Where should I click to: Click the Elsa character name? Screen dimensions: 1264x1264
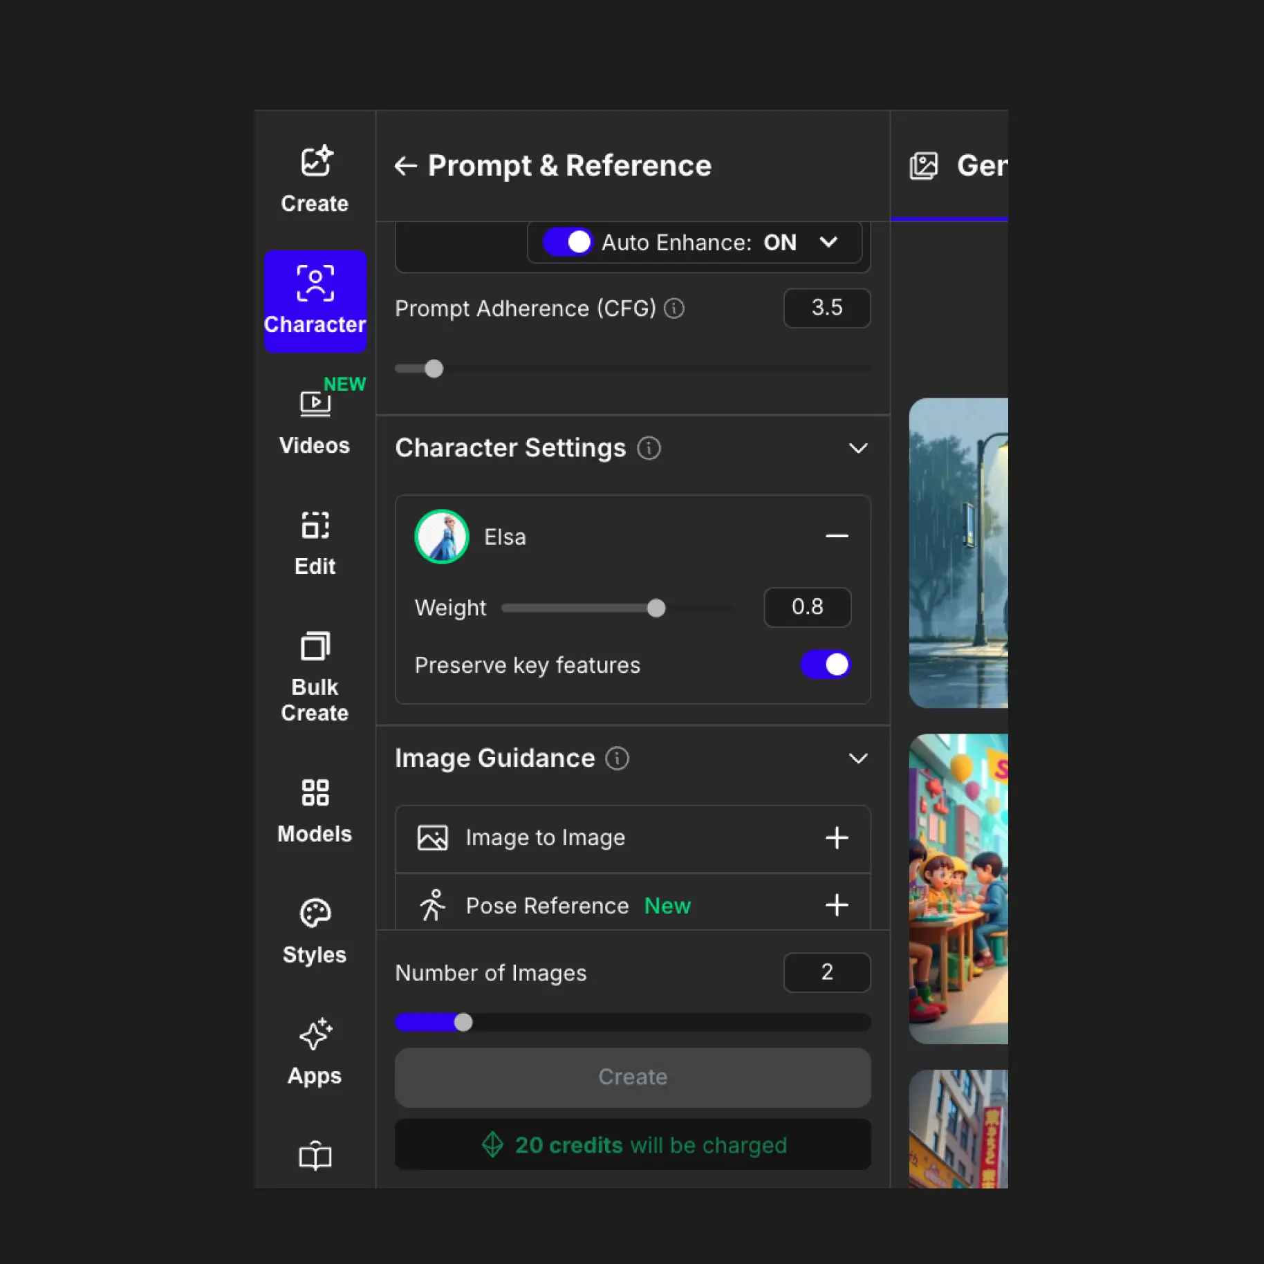point(505,537)
